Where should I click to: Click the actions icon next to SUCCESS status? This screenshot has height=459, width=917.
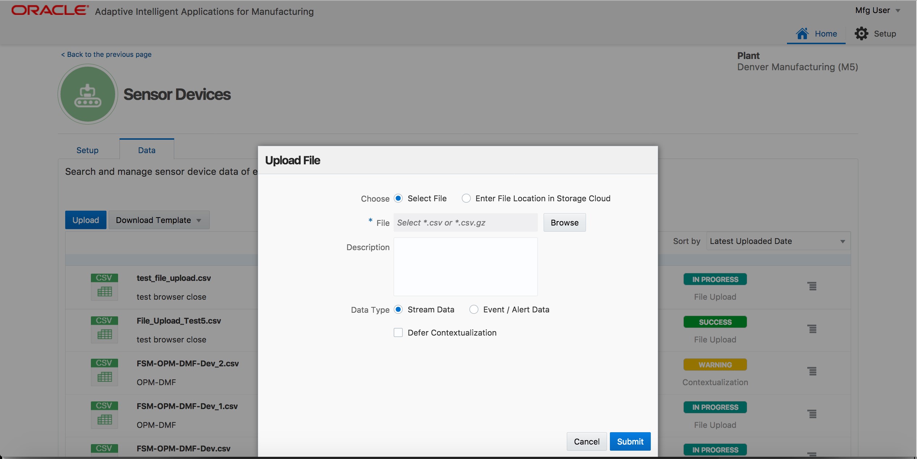pos(812,329)
